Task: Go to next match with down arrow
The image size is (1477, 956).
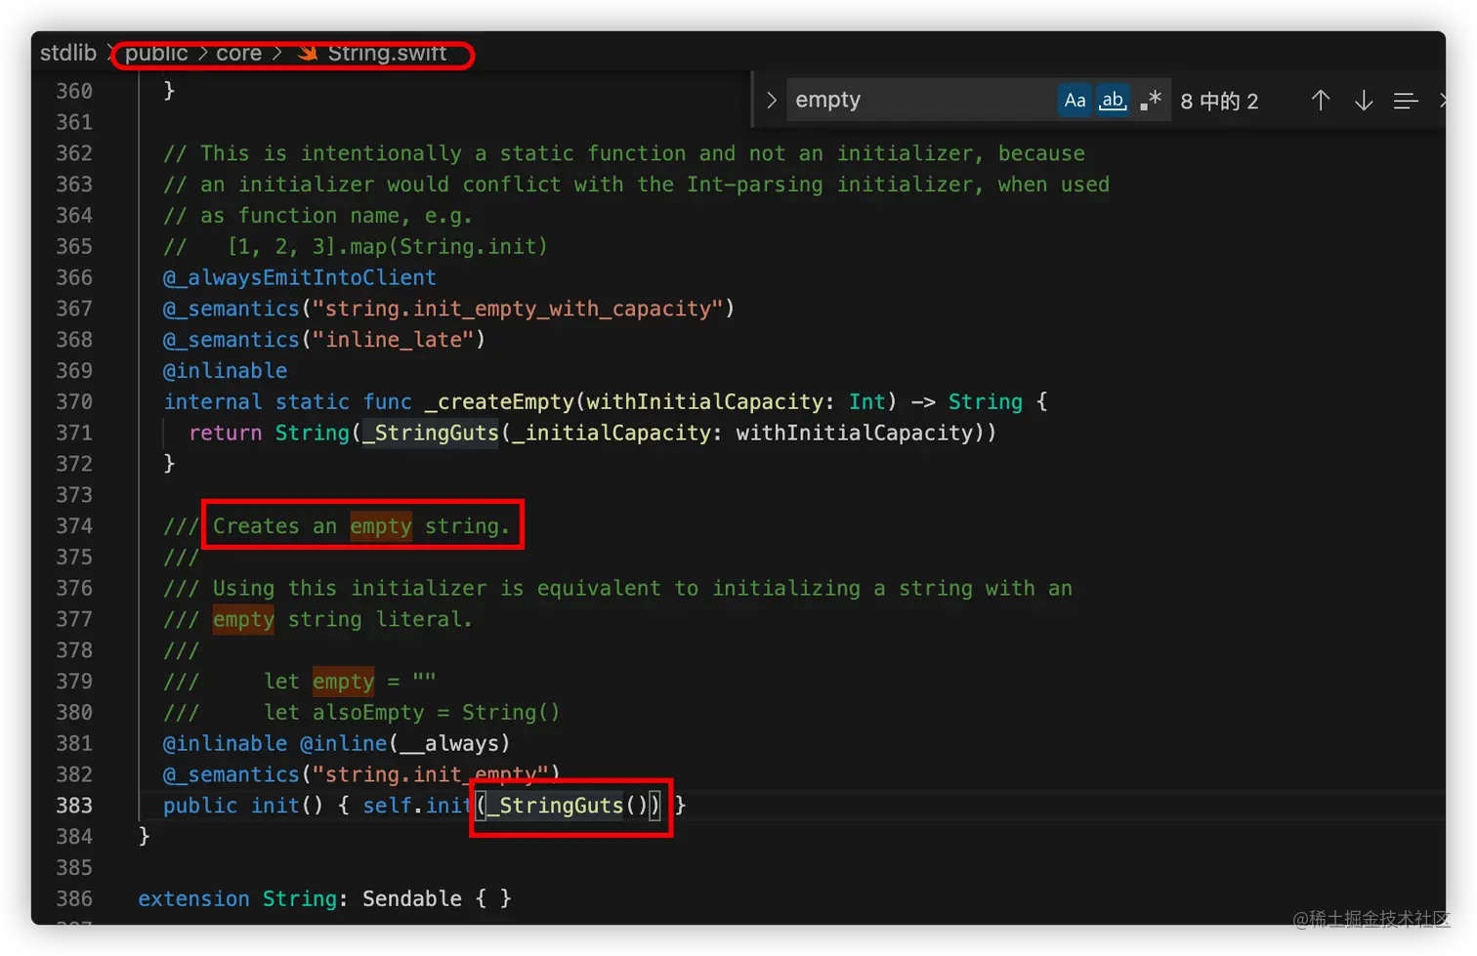Action: coord(1364,101)
